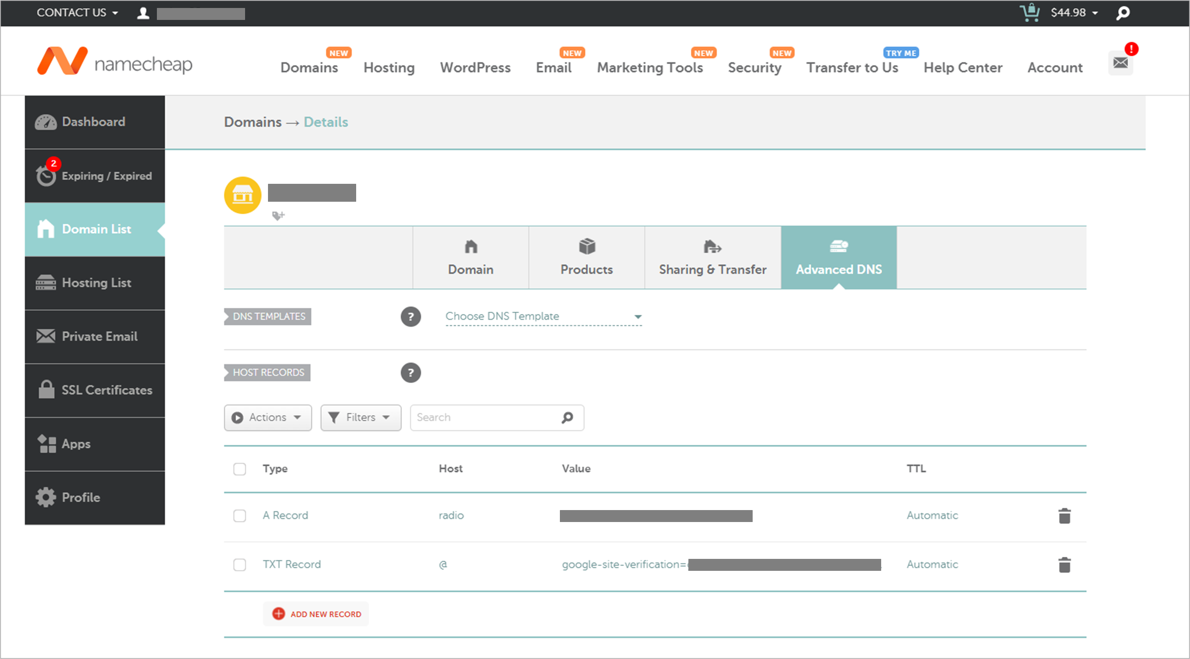The width and height of the screenshot is (1190, 659).
Task: Open the Apps section
Action: click(x=76, y=444)
